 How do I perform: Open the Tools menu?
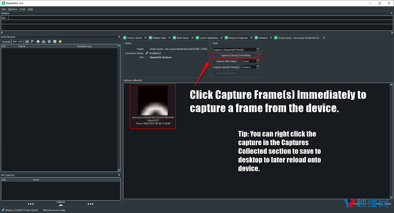click(22, 9)
